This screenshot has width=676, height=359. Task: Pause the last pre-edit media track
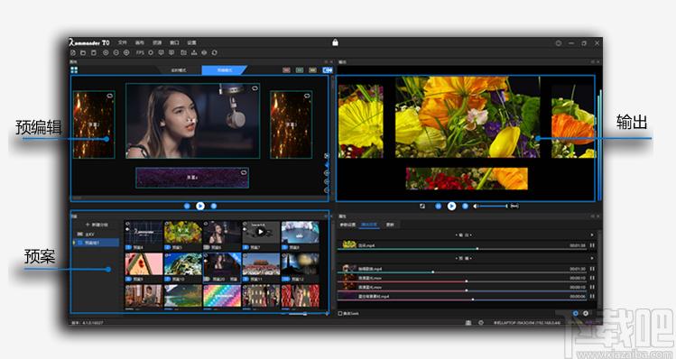click(x=592, y=296)
